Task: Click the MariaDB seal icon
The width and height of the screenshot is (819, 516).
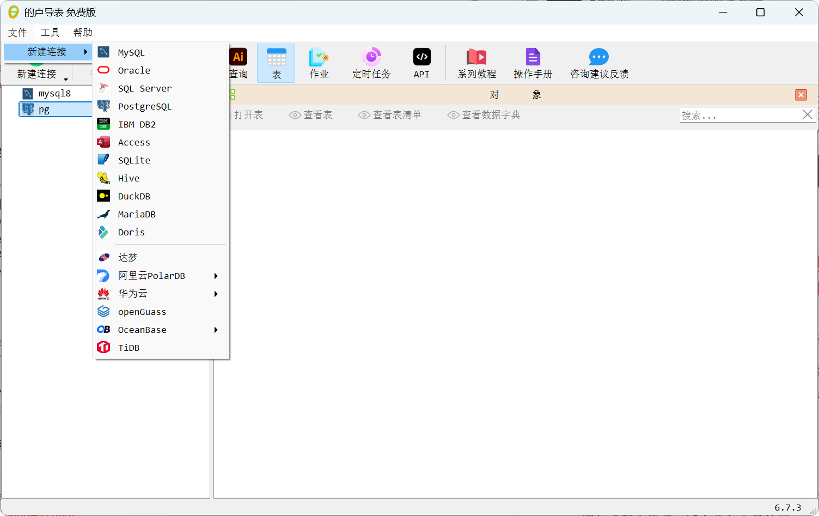Action: coord(103,214)
